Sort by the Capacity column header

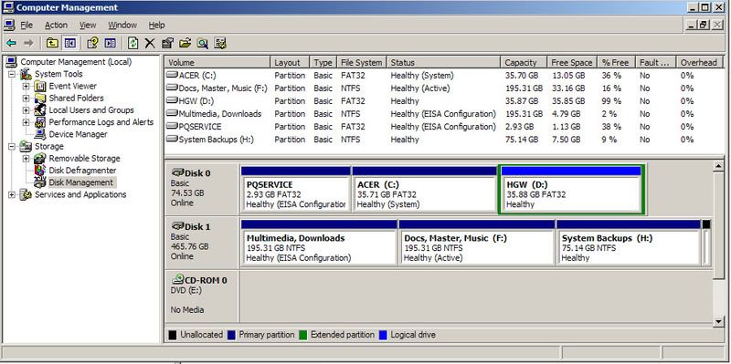tap(524, 62)
